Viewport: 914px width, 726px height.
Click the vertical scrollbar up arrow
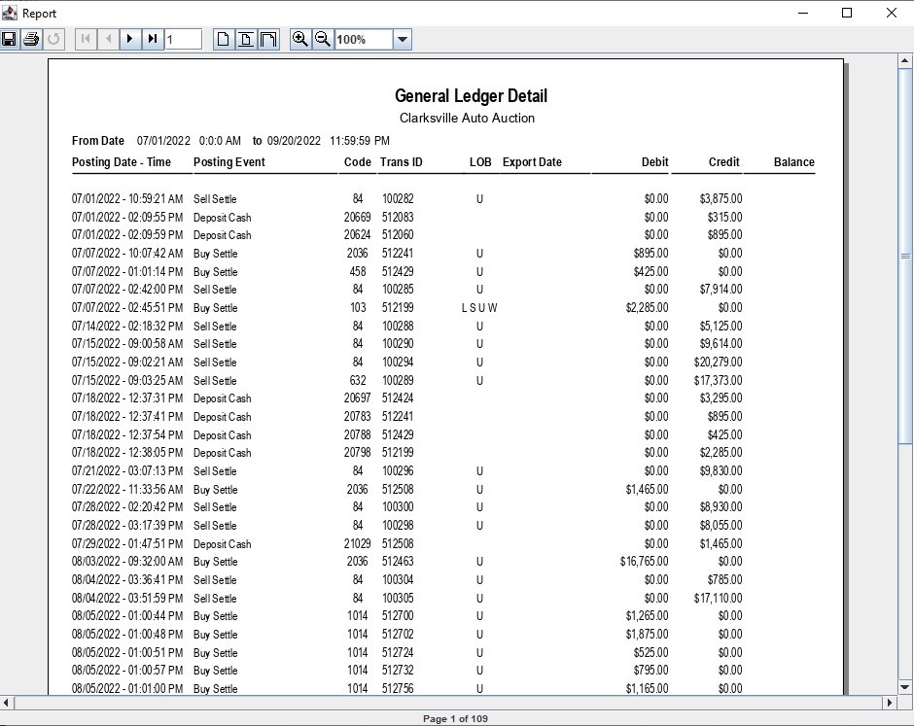click(x=905, y=61)
